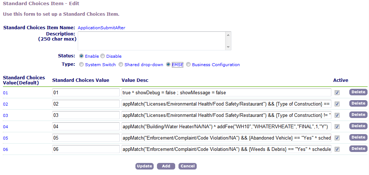Edit Standard Choices Value field 06
The height and width of the screenshot is (175, 369).
click(86, 149)
